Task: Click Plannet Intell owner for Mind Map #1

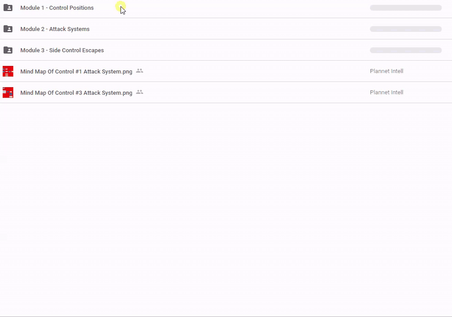Action: tap(386, 71)
